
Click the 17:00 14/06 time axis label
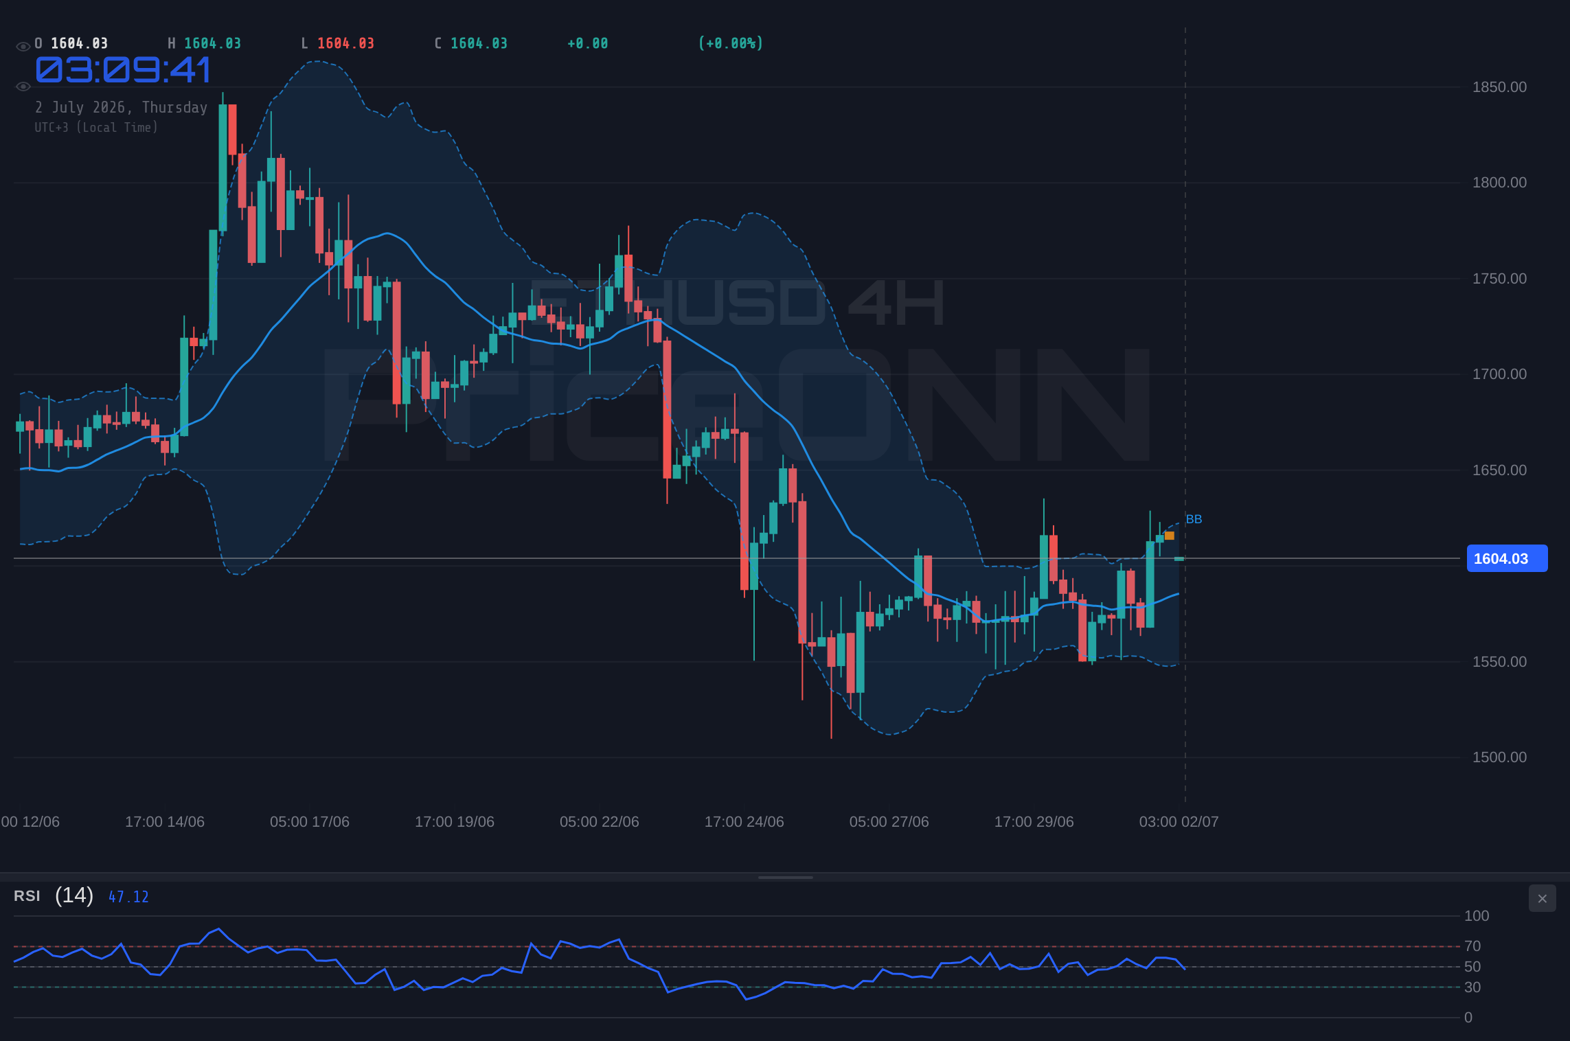[165, 822]
